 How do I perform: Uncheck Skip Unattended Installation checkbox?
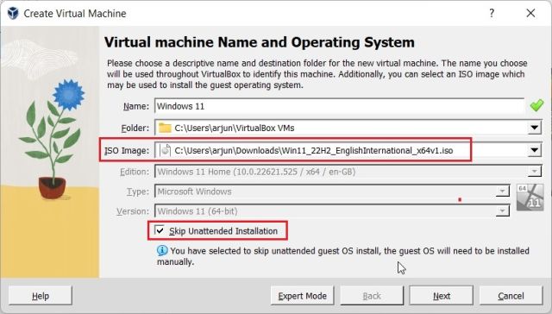[160, 230]
